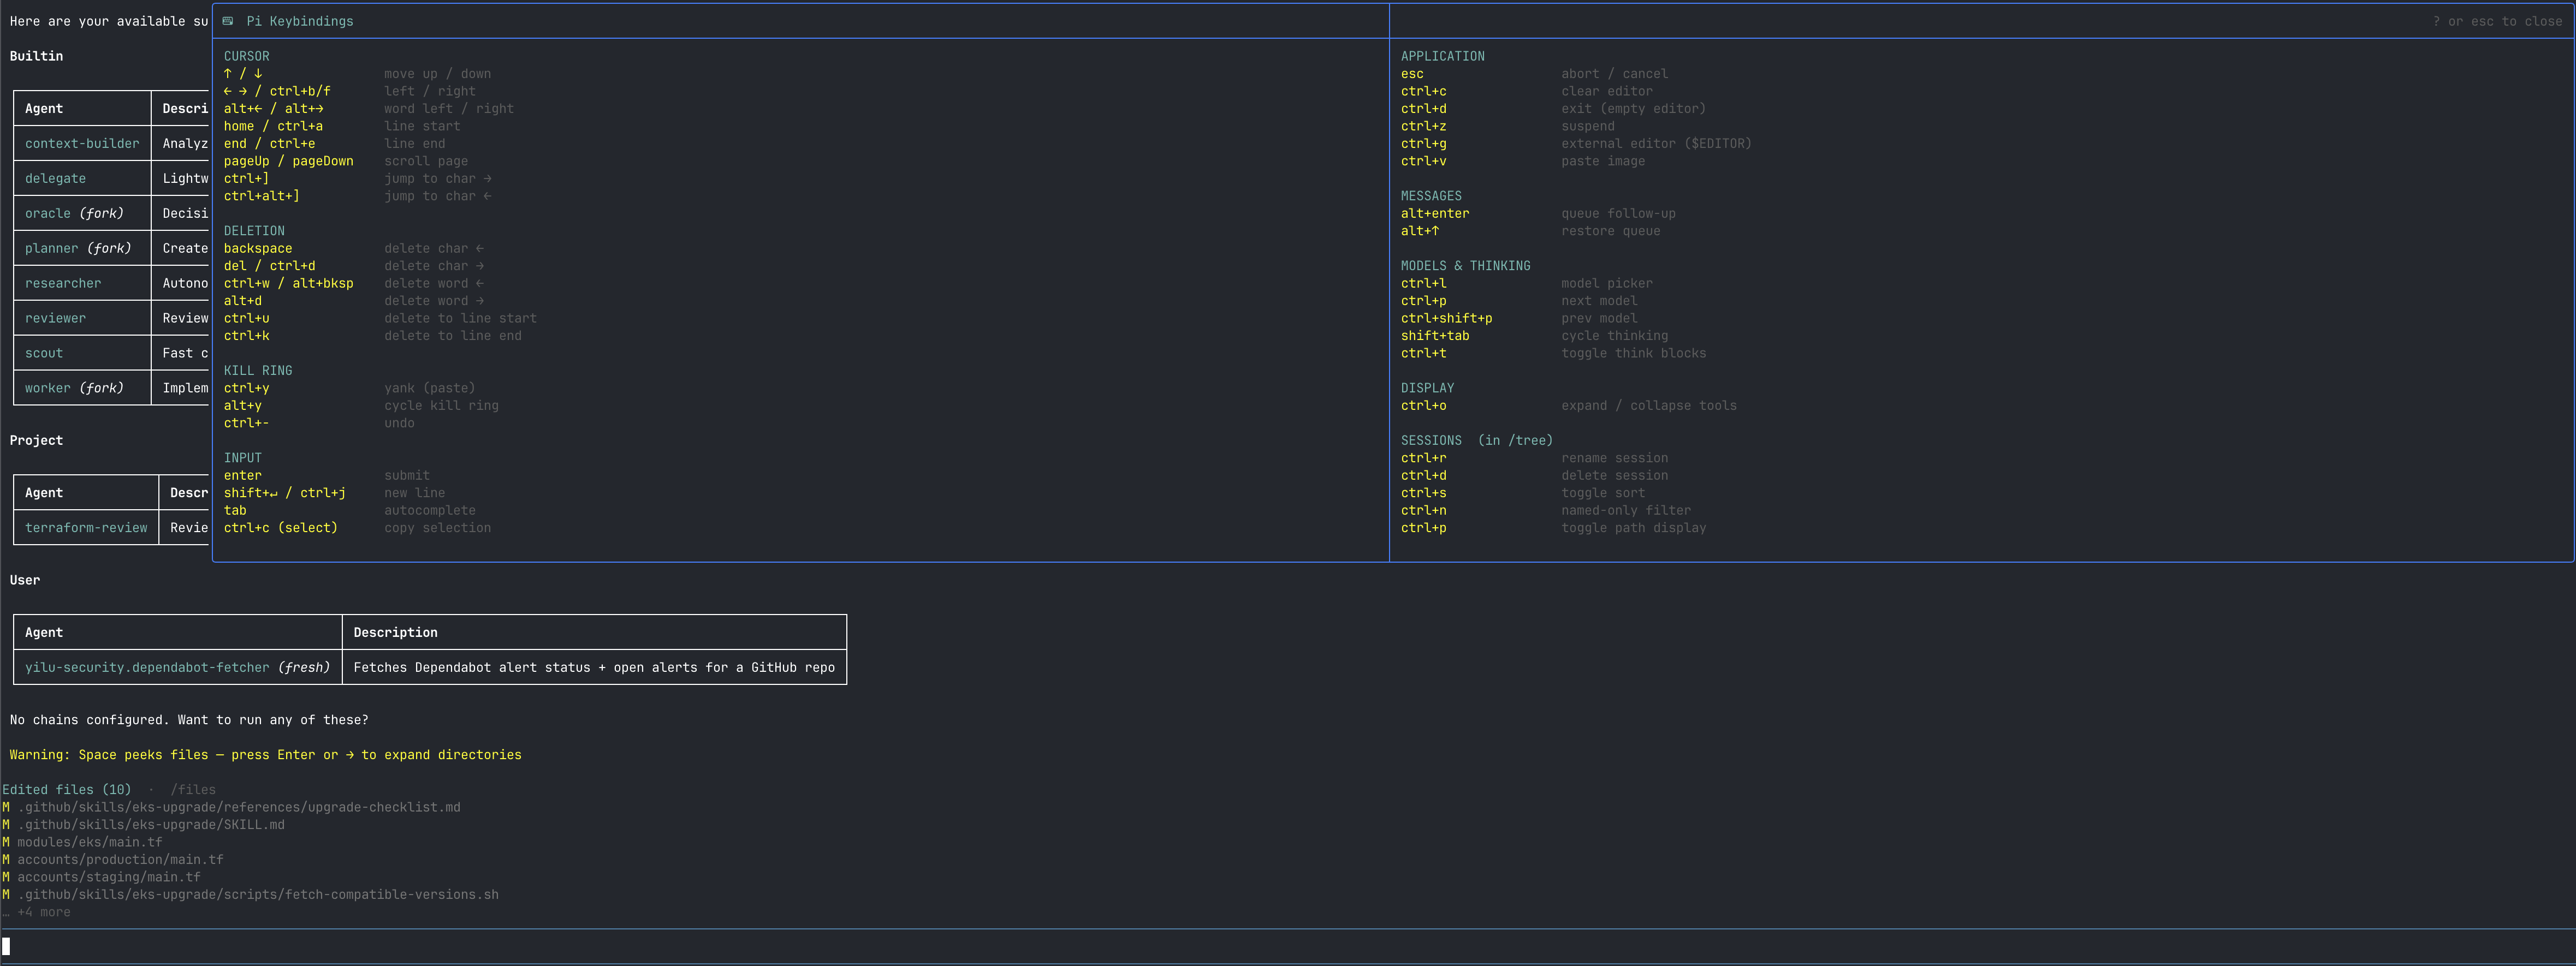
Task: Select the delegate agent name
Action: tap(55, 178)
